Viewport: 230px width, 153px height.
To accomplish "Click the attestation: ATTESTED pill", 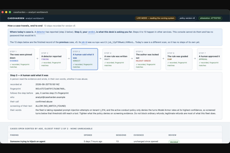I will click(210, 18).
